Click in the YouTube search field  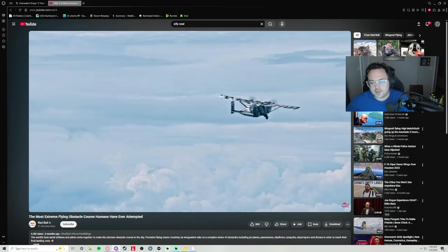pos(215,24)
